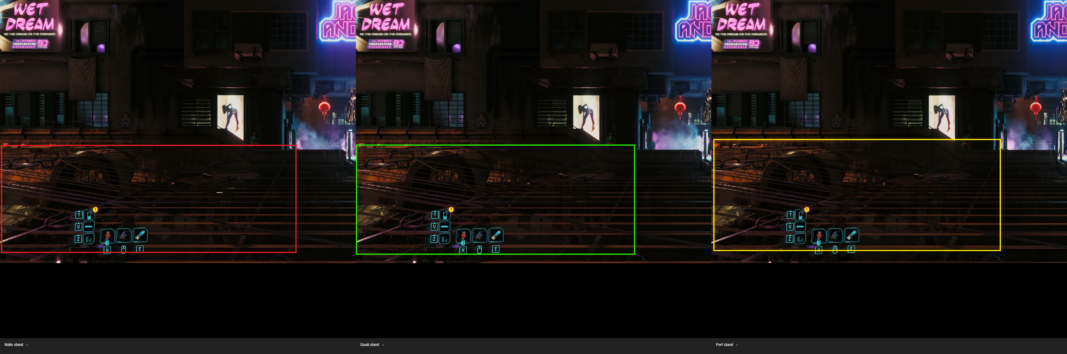Click the car icon in the right image
This screenshot has width=1067, height=354.
point(800,227)
